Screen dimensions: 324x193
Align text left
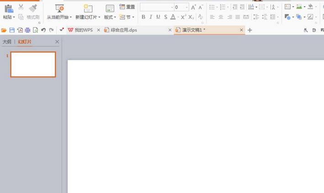point(212,17)
